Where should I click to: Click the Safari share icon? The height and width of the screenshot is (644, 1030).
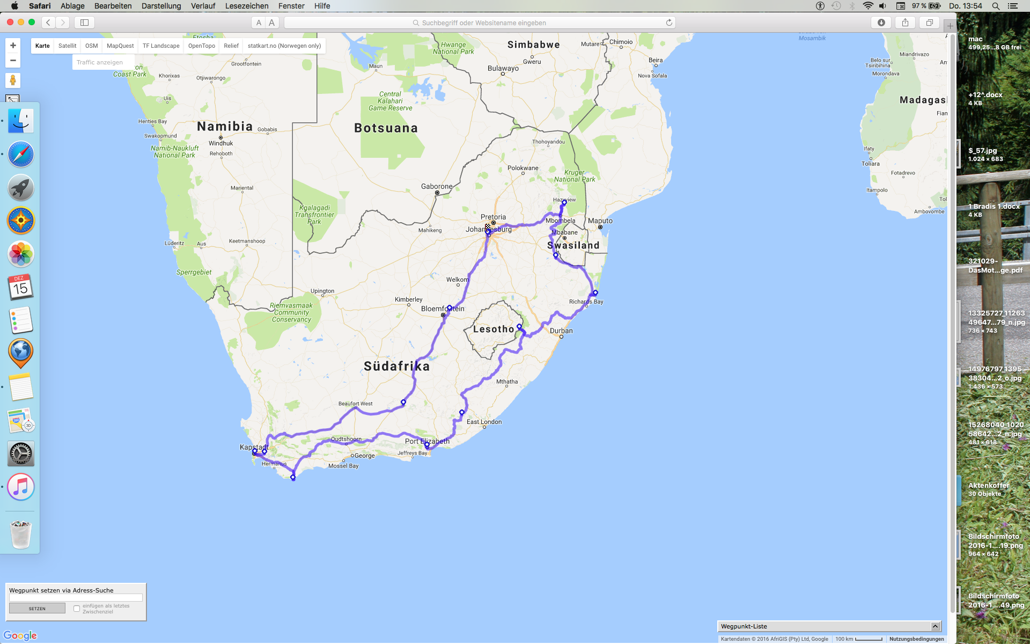coord(905,23)
